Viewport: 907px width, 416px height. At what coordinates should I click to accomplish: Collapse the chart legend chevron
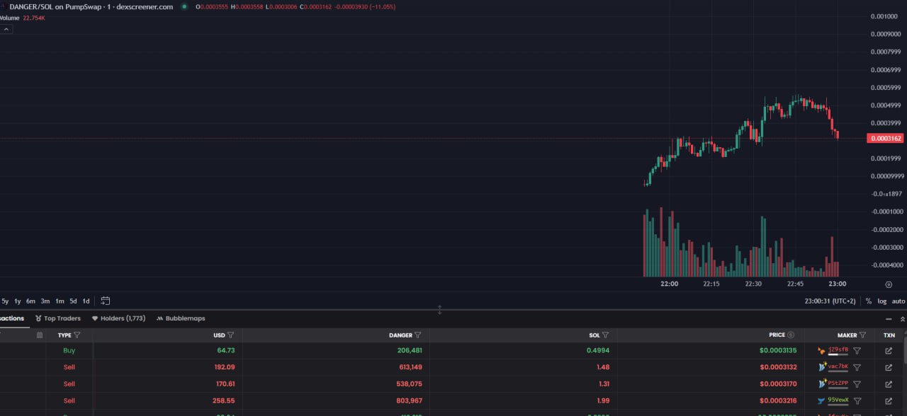[6, 29]
